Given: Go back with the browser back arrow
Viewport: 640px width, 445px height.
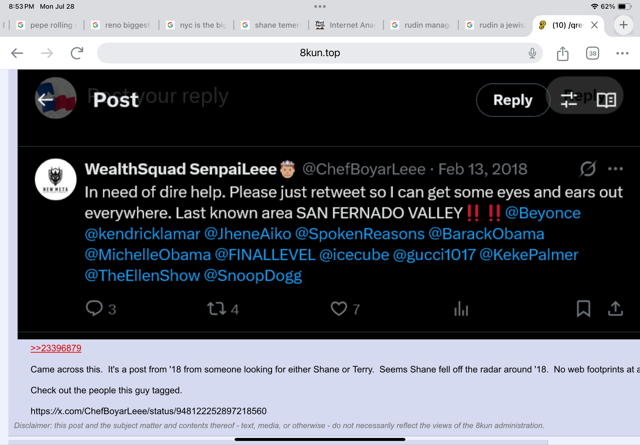Looking at the screenshot, I should (17, 53).
